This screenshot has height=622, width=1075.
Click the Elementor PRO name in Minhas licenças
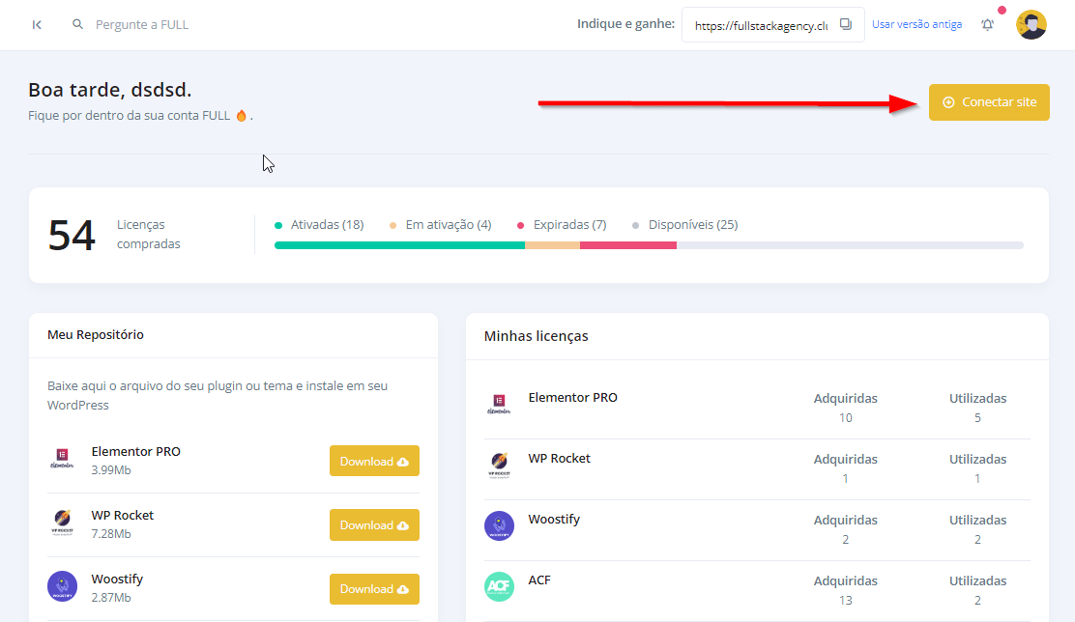(572, 397)
